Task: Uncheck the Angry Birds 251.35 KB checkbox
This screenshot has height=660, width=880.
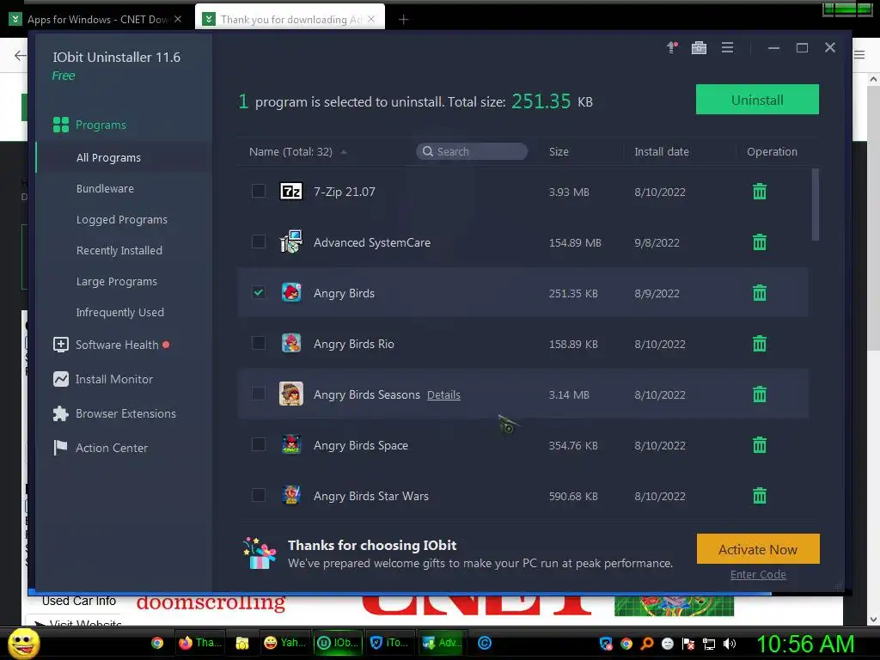Action: [258, 292]
